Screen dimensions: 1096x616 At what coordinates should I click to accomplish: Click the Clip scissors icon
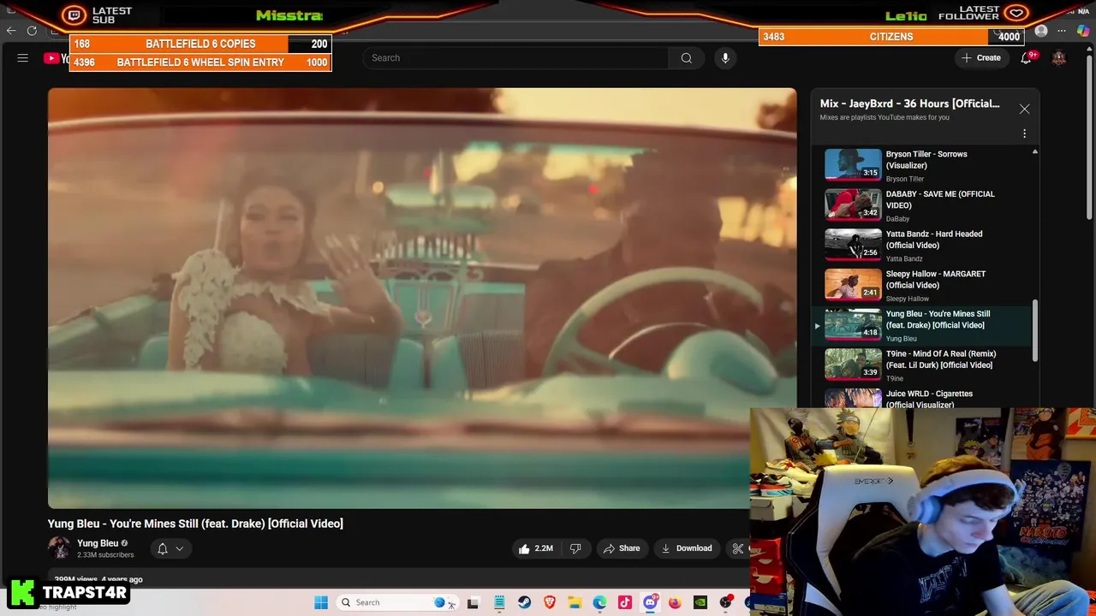tap(737, 548)
